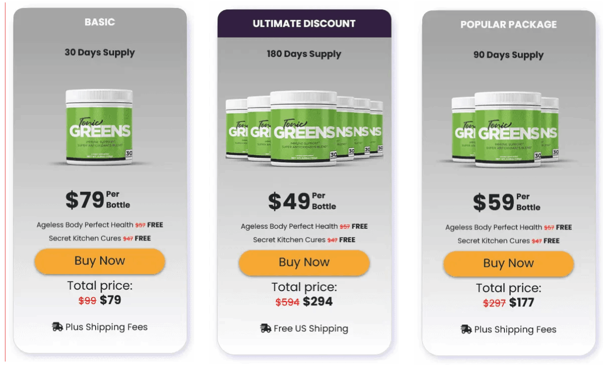Click the truck icon beside Free US Shipping
This screenshot has width=607, height=365.
265,328
